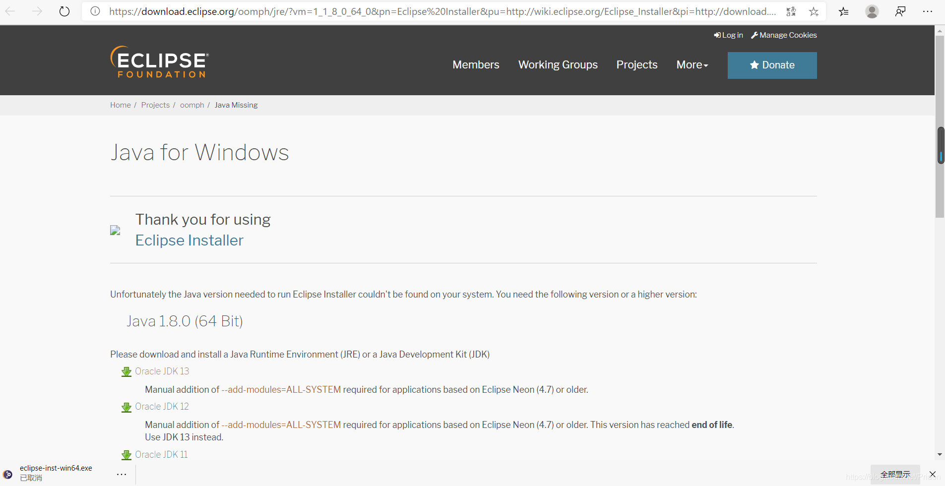Click download icon next to Oracle JDK 13
The image size is (945, 486).
[x=126, y=372]
